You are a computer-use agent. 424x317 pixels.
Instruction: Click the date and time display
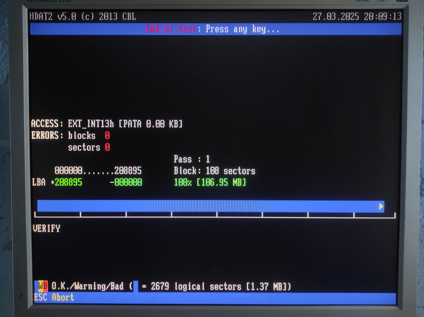(x=357, y=16)
